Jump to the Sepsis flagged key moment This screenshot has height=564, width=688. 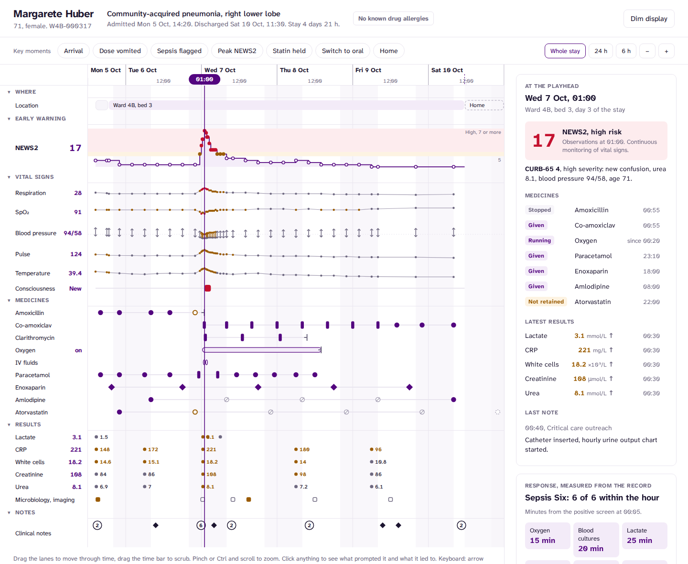click(179, 51)
